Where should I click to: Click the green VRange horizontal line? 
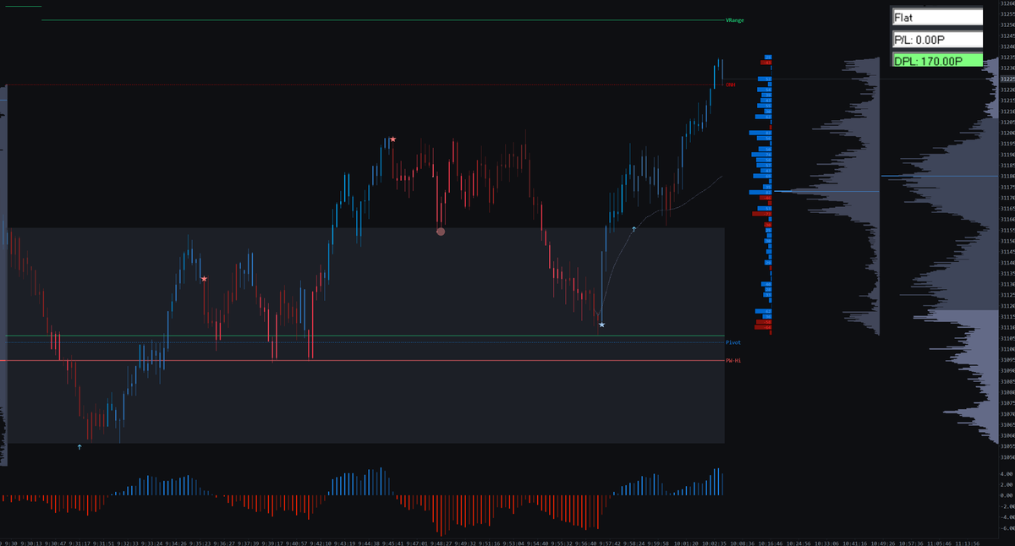tap(382, 20)
